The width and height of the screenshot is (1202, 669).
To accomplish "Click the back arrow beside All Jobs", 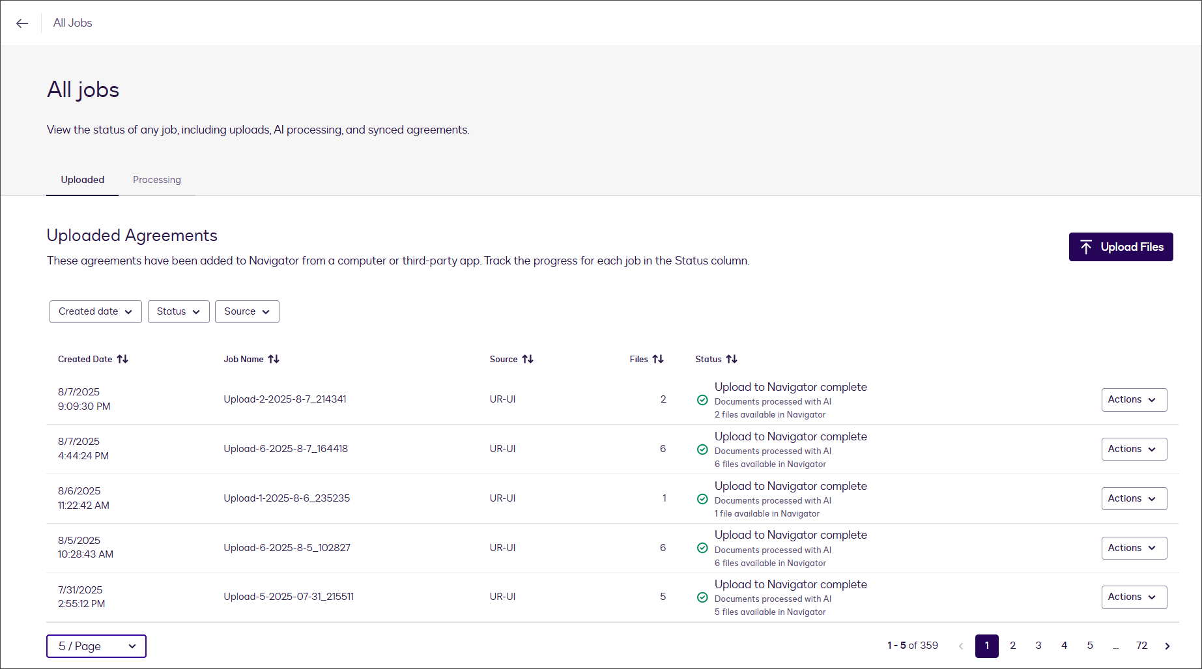I will (x=22, y=23).
